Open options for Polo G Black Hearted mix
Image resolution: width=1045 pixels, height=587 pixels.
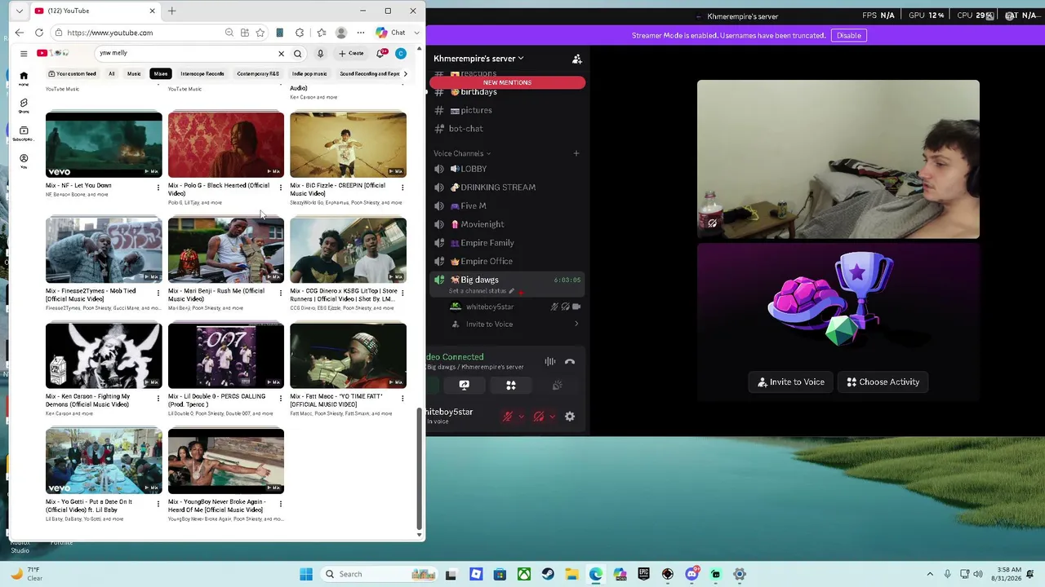click(x=280, y=188)
